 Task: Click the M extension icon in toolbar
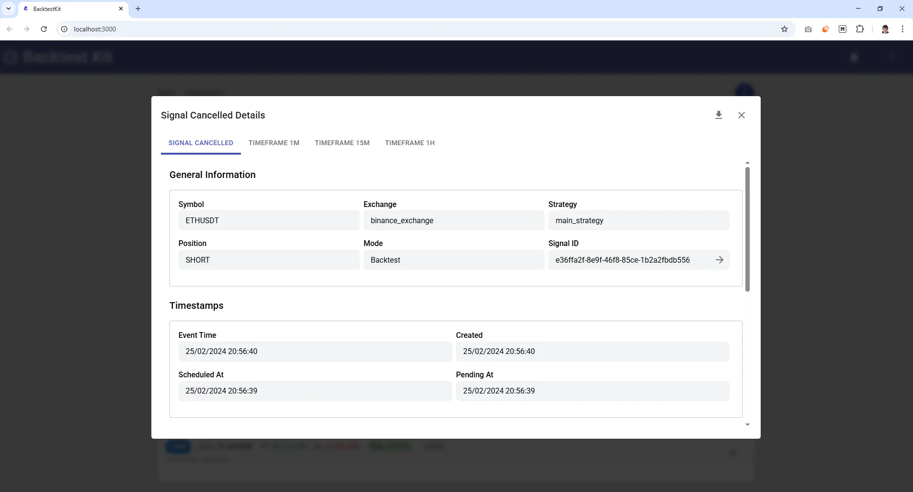click(843, 29)
